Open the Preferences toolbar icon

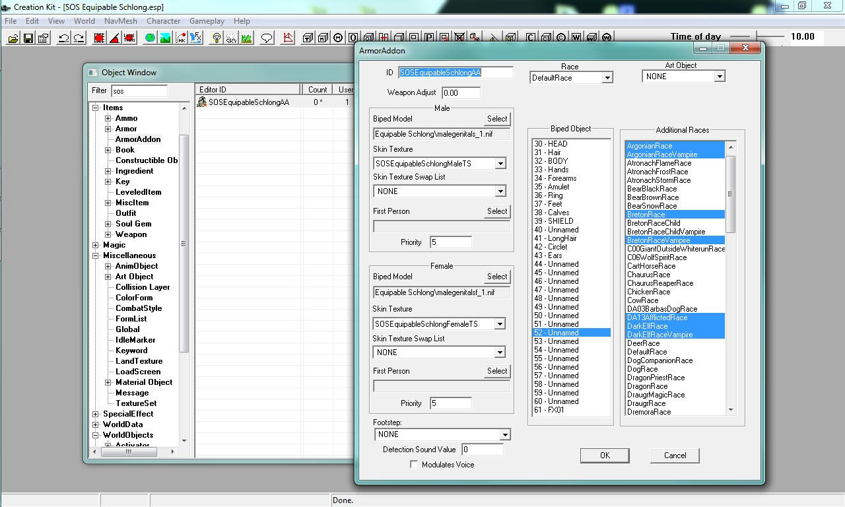[x=44, y=38]
